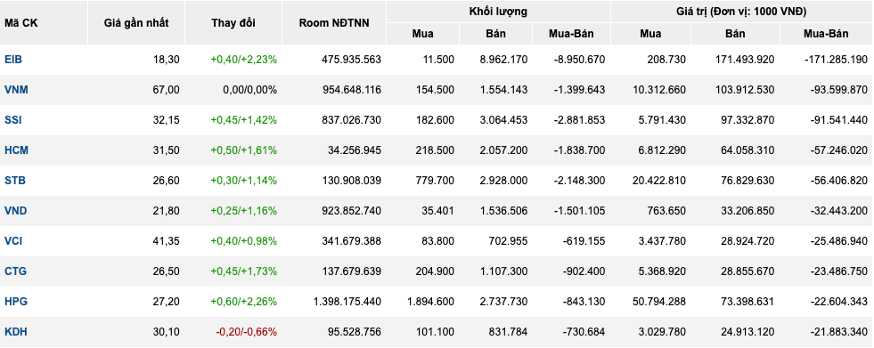
Task: Sort by the Mã CK column header
Action: click(21, 23)
